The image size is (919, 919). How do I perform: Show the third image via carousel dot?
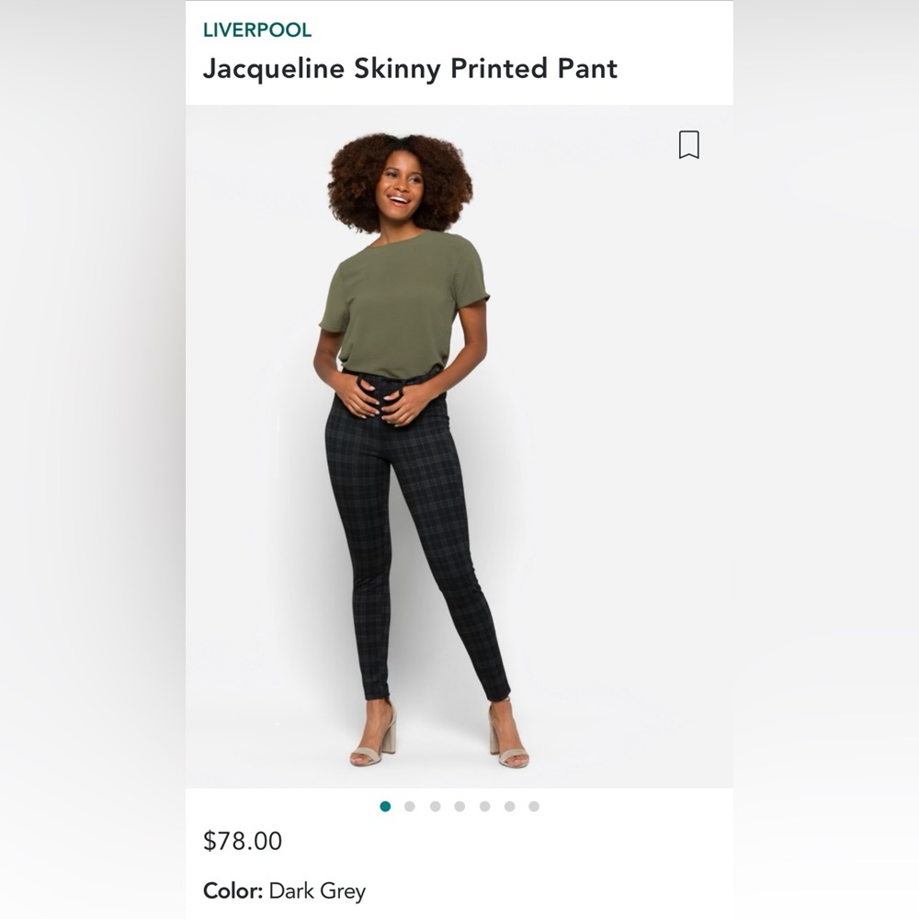(435, 806)
